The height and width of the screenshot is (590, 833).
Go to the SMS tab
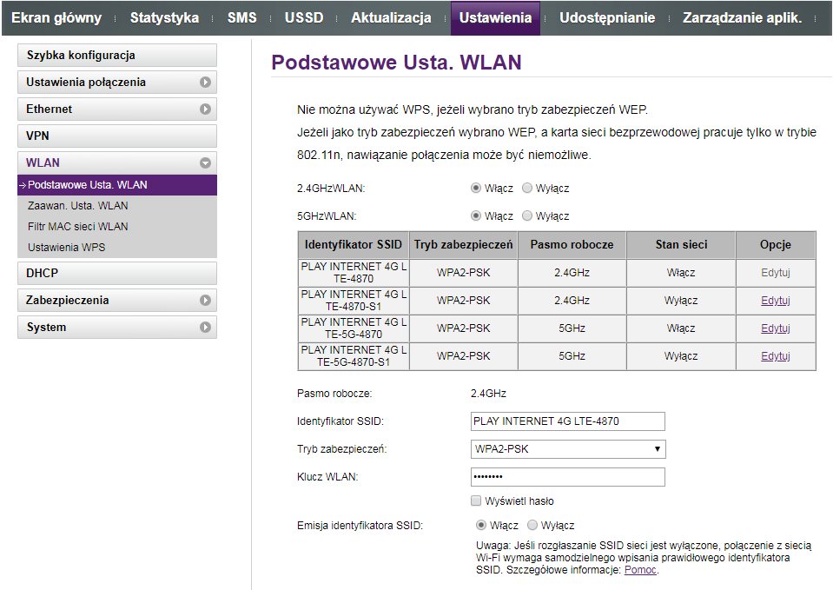(241, 18)
